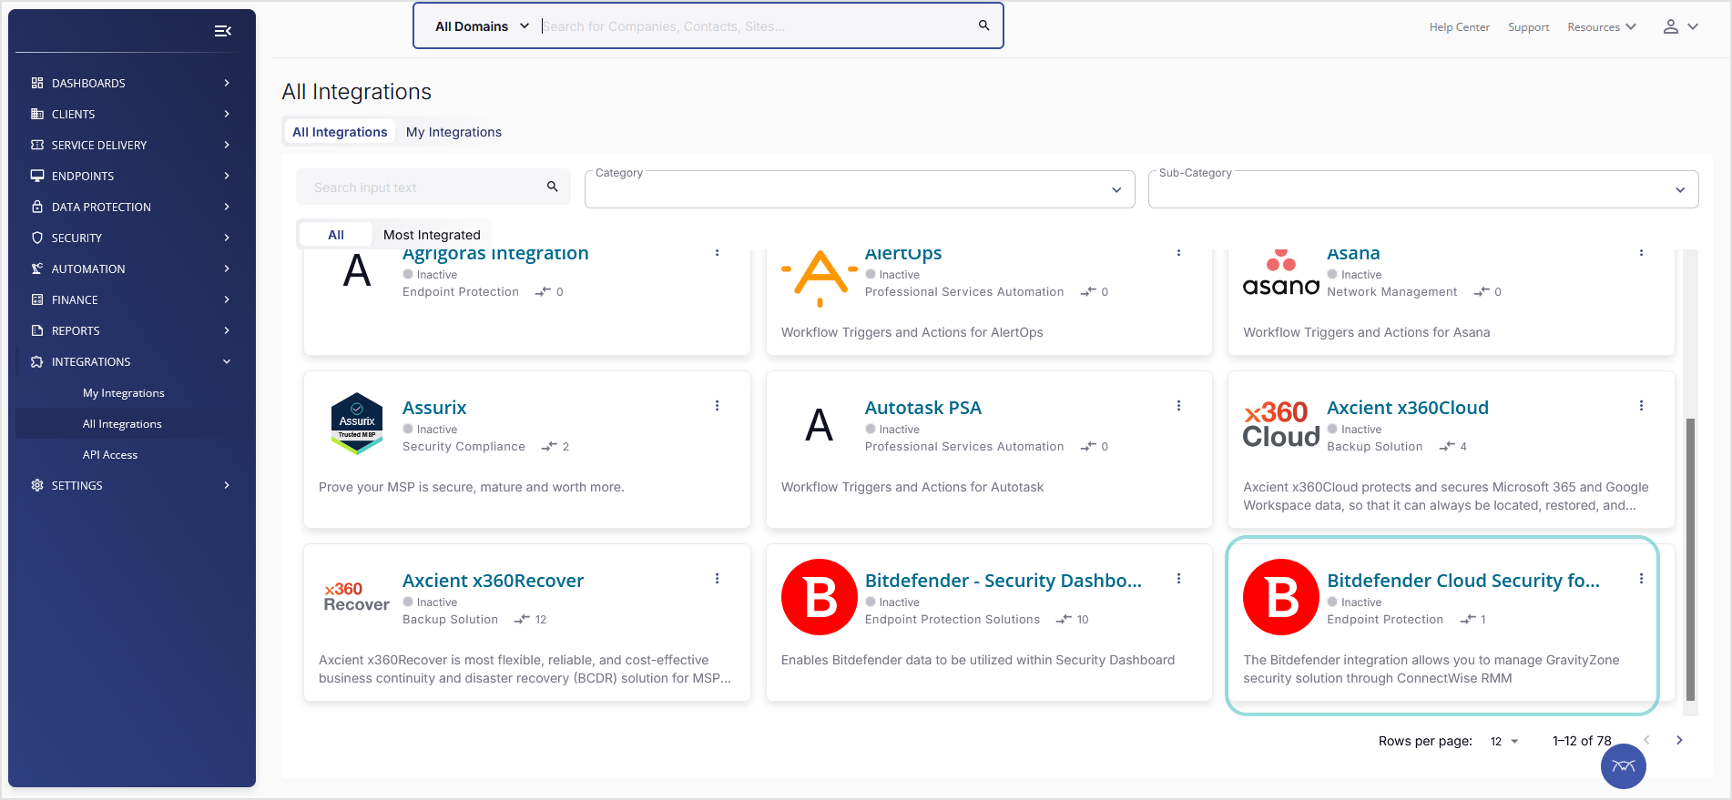Click the Endpoints monitor icon
The width and height of the screenshot is (1732, 800).
(37, 176)
